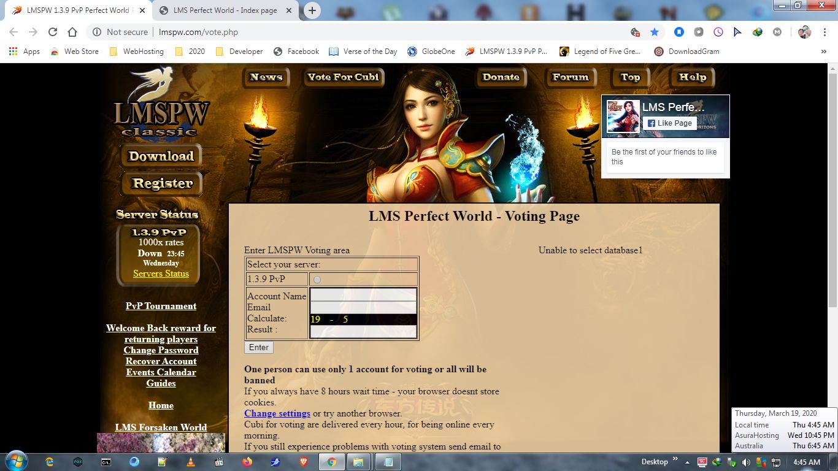Open a new browser tab
Viewport: 838px width, 471px height.
[312, 10]
